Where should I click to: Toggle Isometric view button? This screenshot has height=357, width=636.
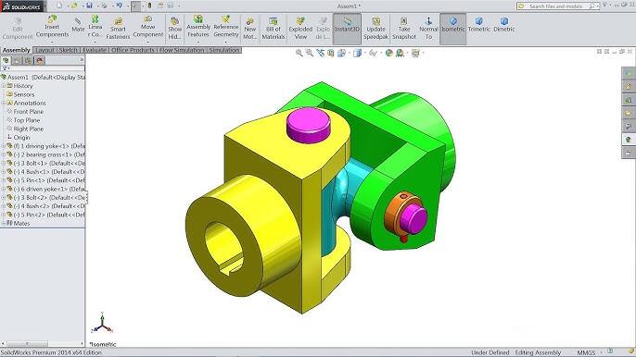tap(453, 29)
